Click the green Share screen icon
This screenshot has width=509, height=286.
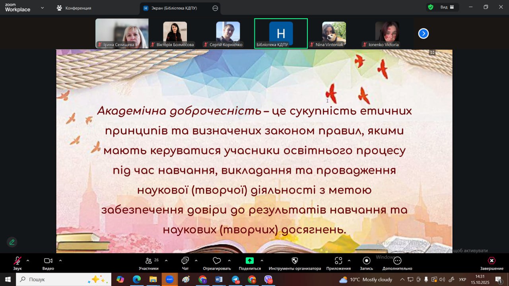249,261
